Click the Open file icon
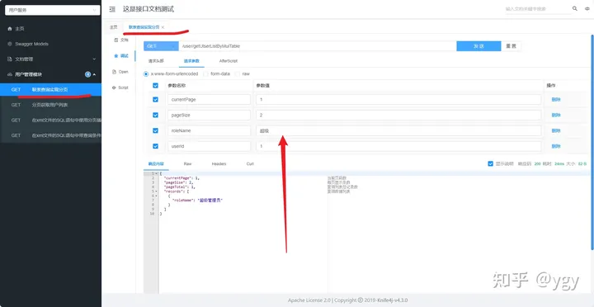The width and height of the screenshot is (594, 307). point(114,72)
